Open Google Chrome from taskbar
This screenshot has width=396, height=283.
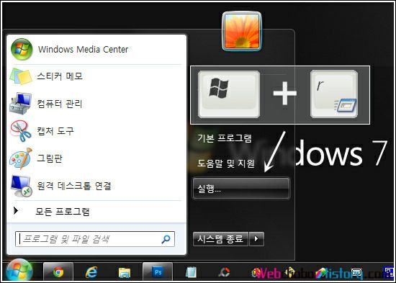[x=58, y=272]
